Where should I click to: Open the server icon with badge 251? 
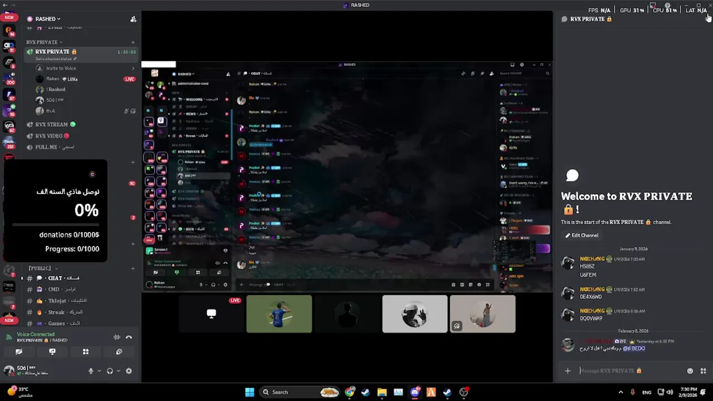tap(9, 143)
